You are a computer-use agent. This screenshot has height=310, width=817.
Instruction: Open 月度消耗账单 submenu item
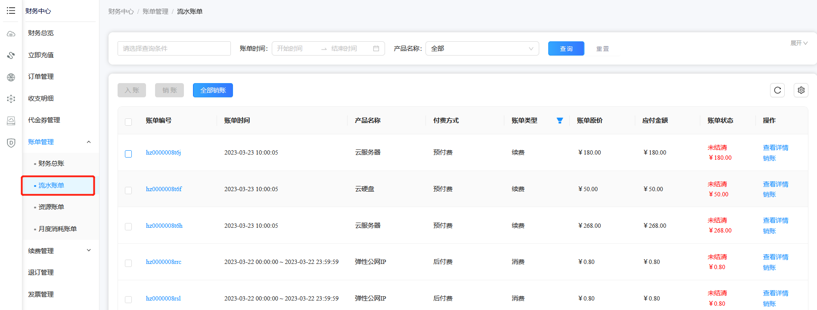pyautogui.click(x=58, y=229)
